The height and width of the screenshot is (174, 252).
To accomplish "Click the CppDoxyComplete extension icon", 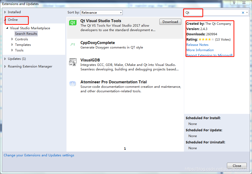I will tap(73, 44).
